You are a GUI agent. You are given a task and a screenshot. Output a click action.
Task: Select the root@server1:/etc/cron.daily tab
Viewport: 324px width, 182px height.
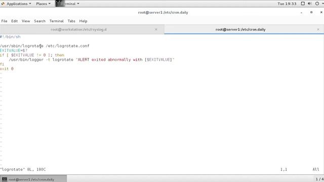240,29
